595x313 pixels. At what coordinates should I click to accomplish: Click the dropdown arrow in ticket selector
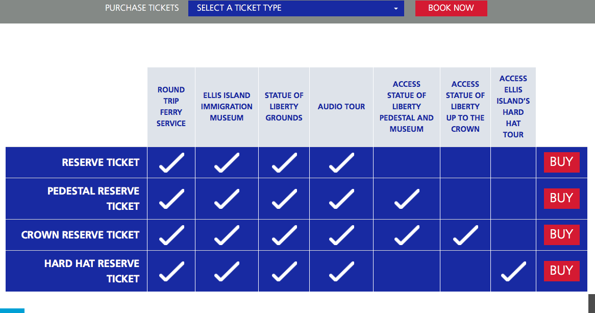tap(396, 8)
